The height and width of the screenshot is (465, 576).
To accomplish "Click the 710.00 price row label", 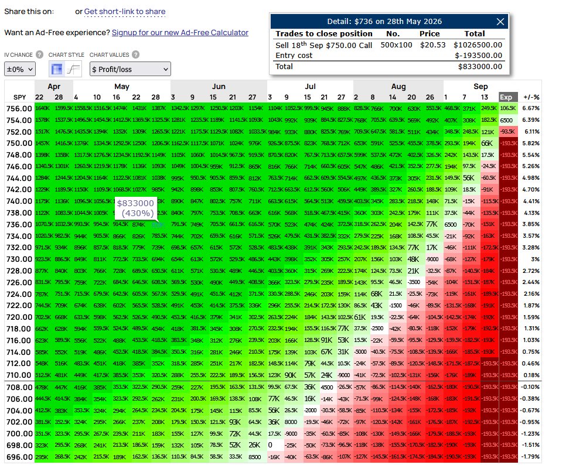I will [x=19, y=375].
